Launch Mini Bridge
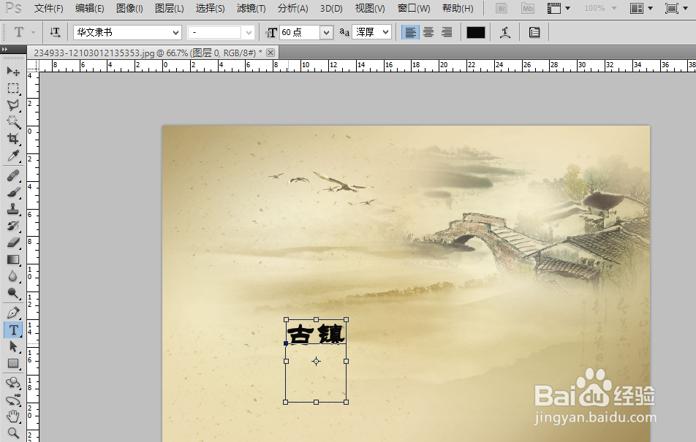This screenshot has height=442, width=696. pos(527,8)
